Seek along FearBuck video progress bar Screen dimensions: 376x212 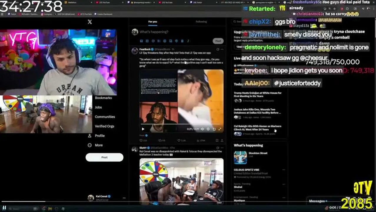181,124
